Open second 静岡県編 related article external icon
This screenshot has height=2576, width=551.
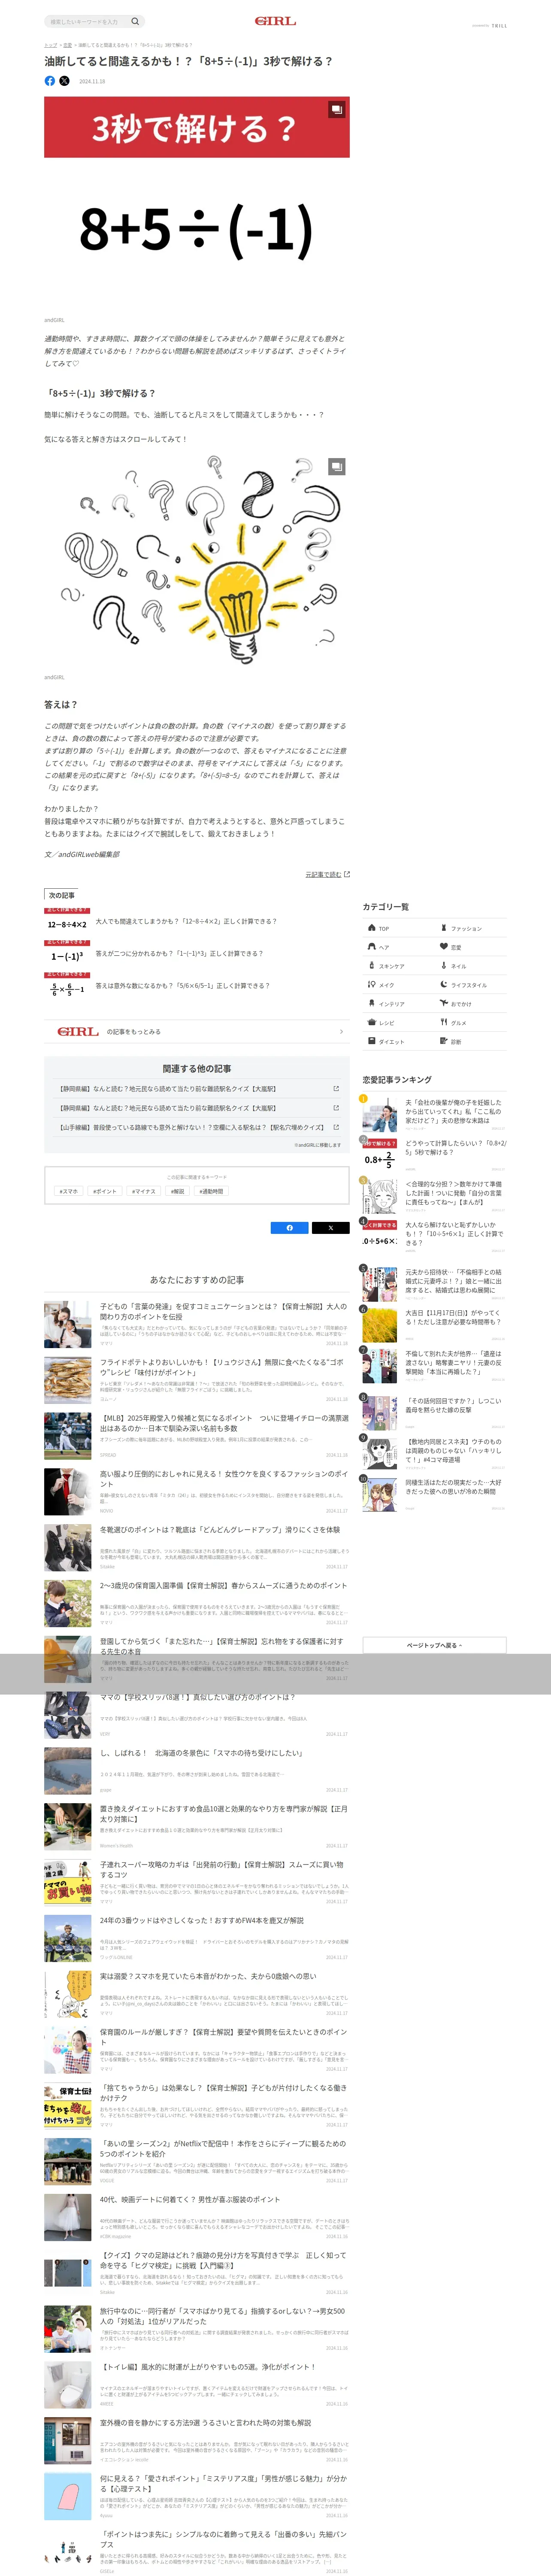336,1108
